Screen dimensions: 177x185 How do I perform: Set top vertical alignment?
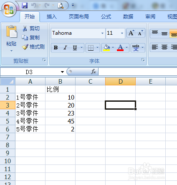click(155, 33)
